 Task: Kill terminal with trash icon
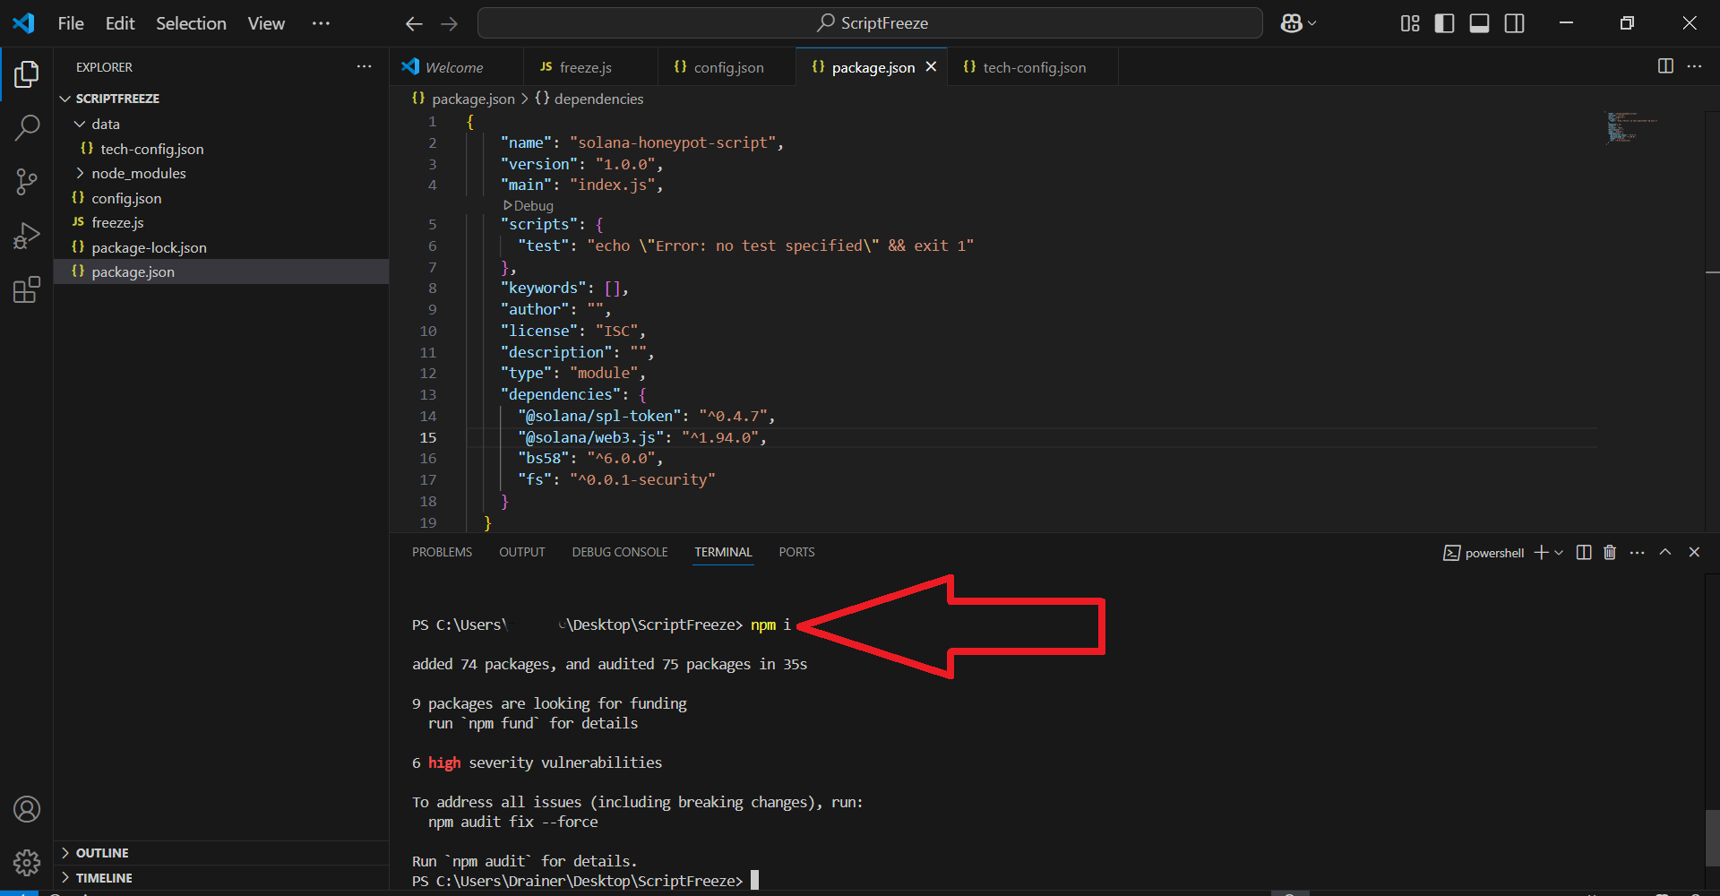1610,552
